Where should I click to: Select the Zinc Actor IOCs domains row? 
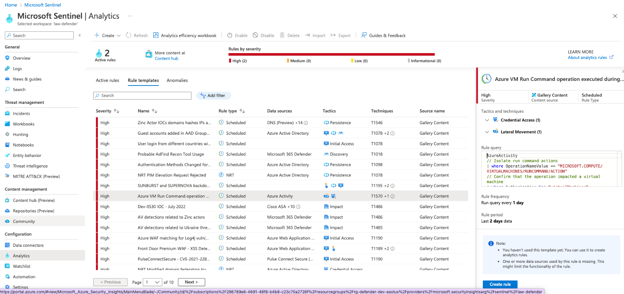pyautogui.click(x=282, y=123)
